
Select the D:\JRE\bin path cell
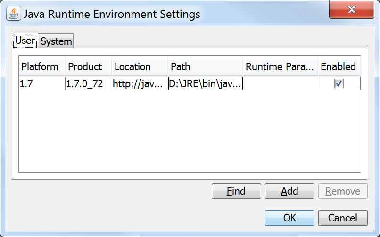(x=205, y=84)
